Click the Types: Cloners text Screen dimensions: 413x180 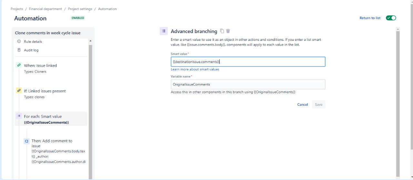(35, 72)
